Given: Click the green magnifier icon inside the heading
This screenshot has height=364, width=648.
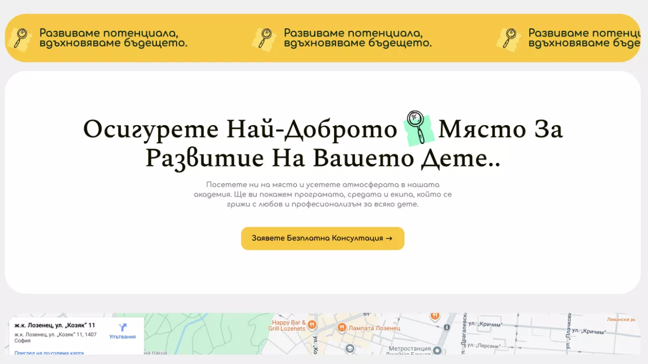Looking at the screenshot, I should [418, 129].
